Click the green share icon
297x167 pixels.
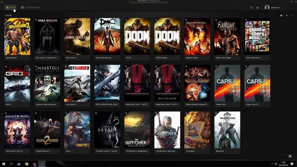tap(252, 8)
